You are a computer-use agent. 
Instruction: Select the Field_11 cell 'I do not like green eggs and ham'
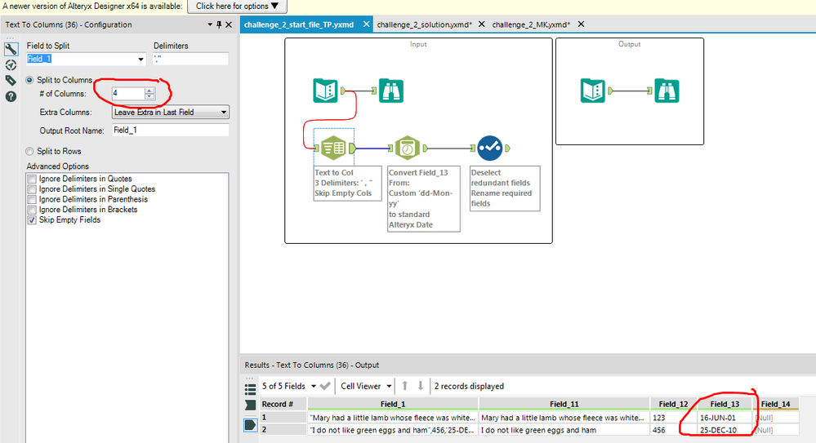(564, 430)
